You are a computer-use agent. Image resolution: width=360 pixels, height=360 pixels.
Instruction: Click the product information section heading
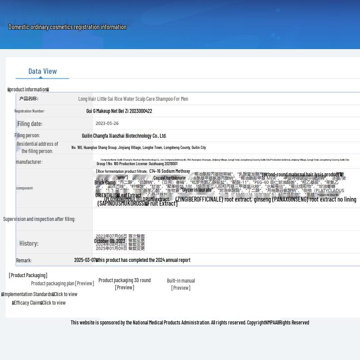pos(28,90)
